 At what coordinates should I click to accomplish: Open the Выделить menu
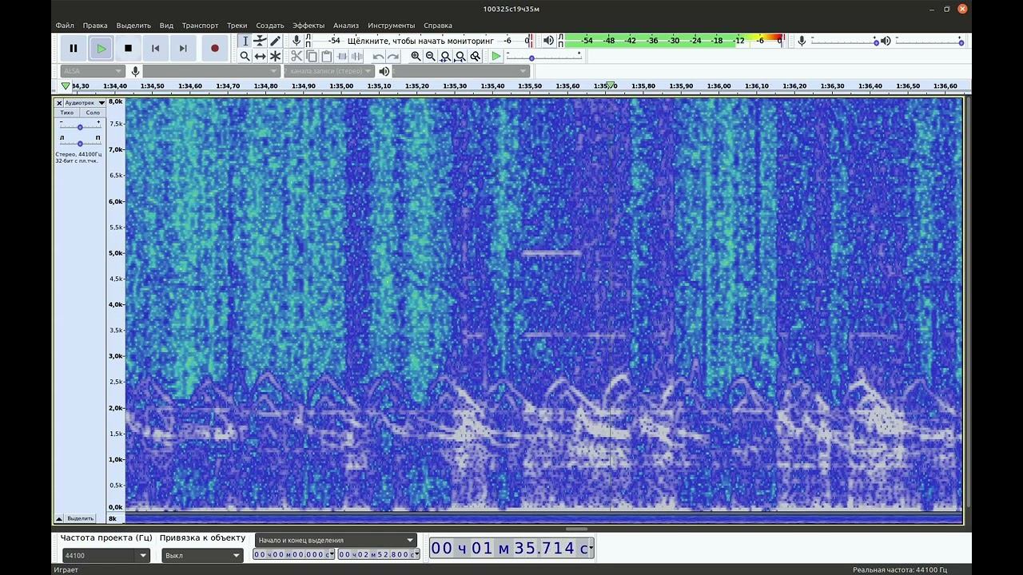[x=133, y=26]
